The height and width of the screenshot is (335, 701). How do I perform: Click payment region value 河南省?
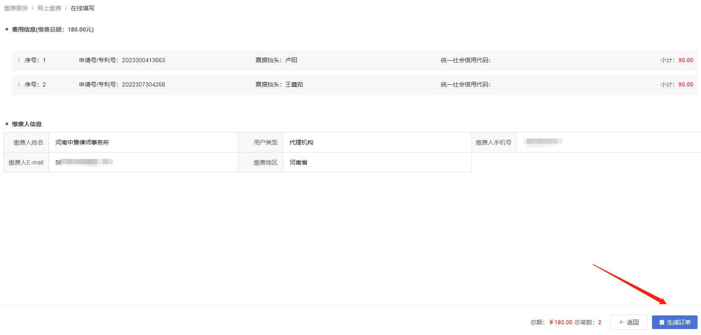tap(299, 162)
